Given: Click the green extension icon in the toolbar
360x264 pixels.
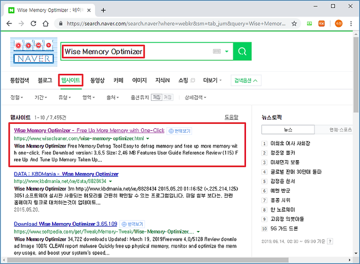Looking at the screenshot, I should click(309, 23).
